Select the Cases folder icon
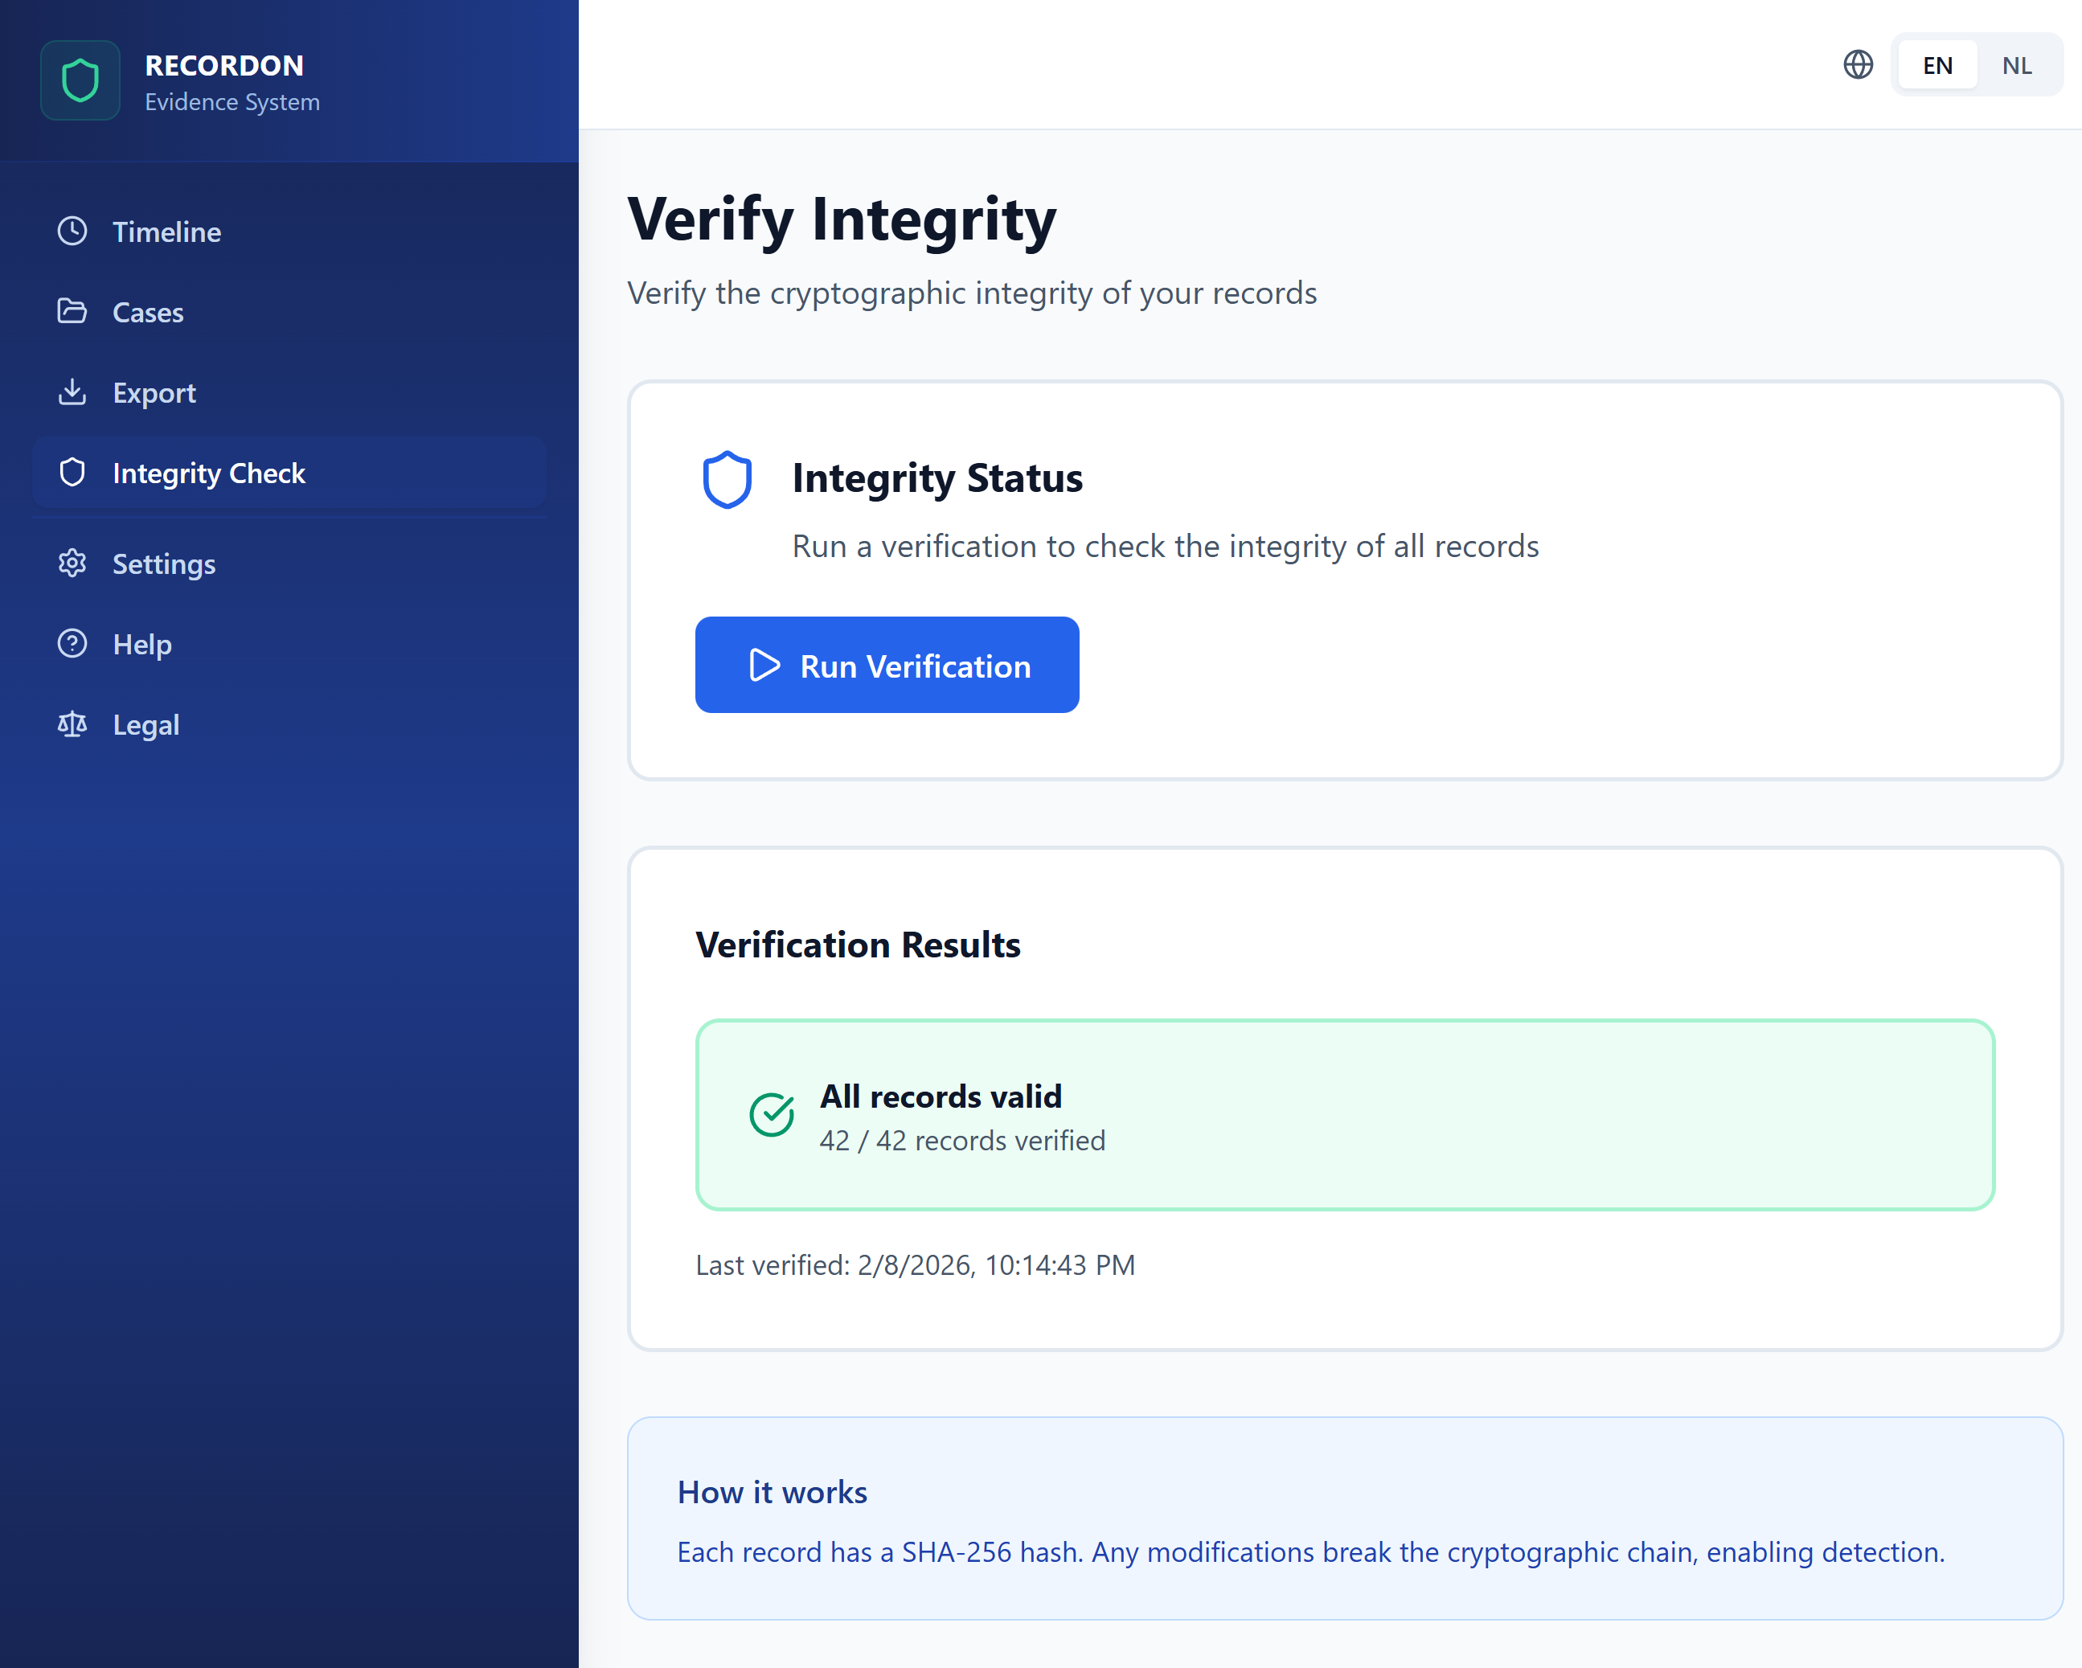The width and height of the screenshot is (2082, 1668). [72, 311]
